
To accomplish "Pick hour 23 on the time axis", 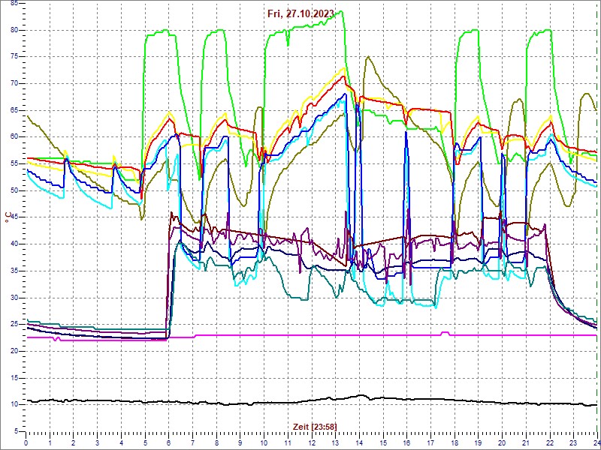I will pos(573,442).
